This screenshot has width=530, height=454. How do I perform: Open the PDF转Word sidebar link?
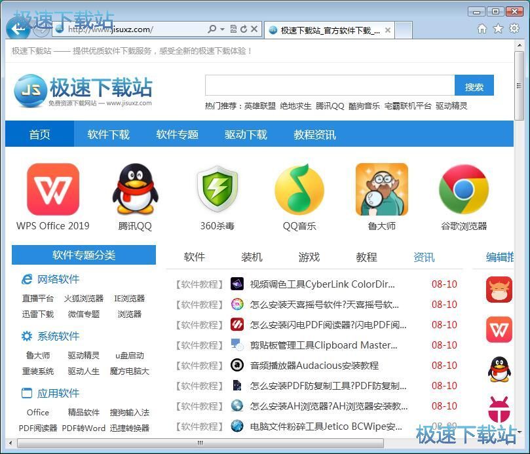click(84, 428)
